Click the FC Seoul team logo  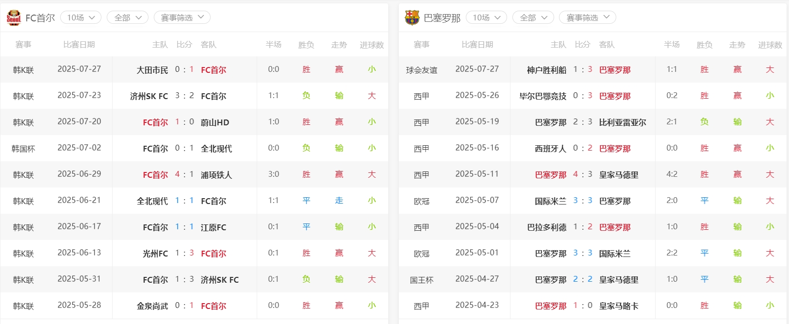tap(14, 18)
